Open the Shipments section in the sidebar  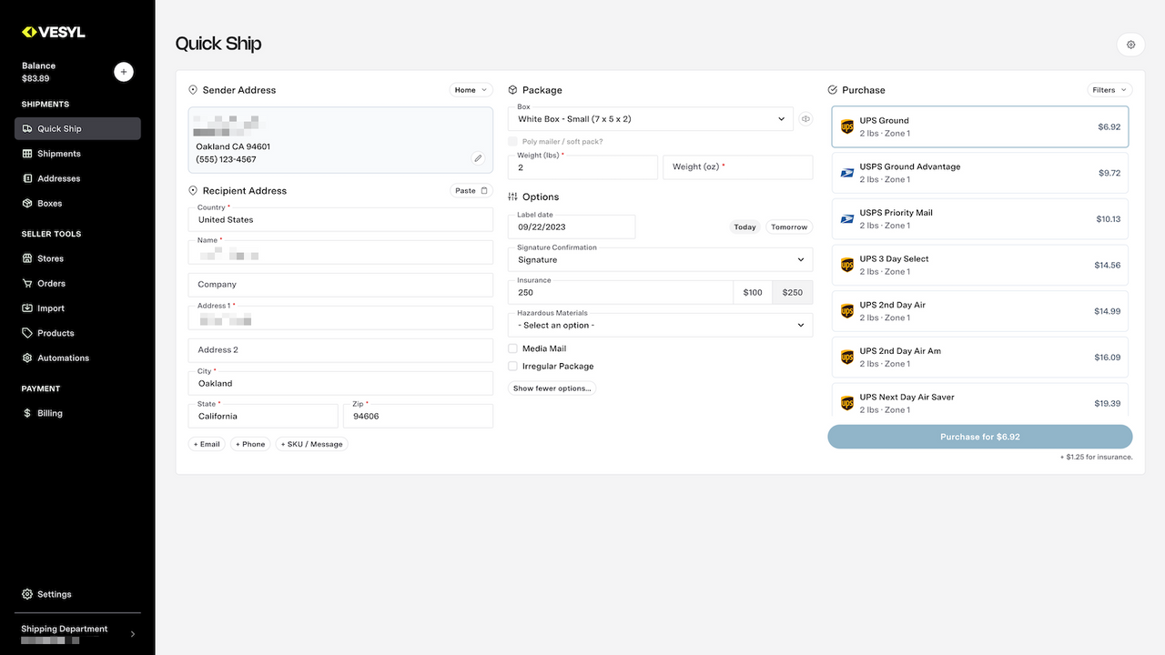point(58,153)
